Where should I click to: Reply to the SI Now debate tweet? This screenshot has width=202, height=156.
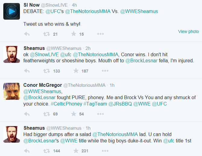click(27, 34)
